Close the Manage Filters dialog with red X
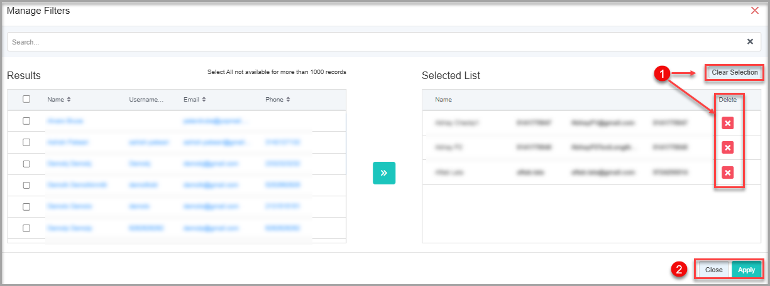 755,11
